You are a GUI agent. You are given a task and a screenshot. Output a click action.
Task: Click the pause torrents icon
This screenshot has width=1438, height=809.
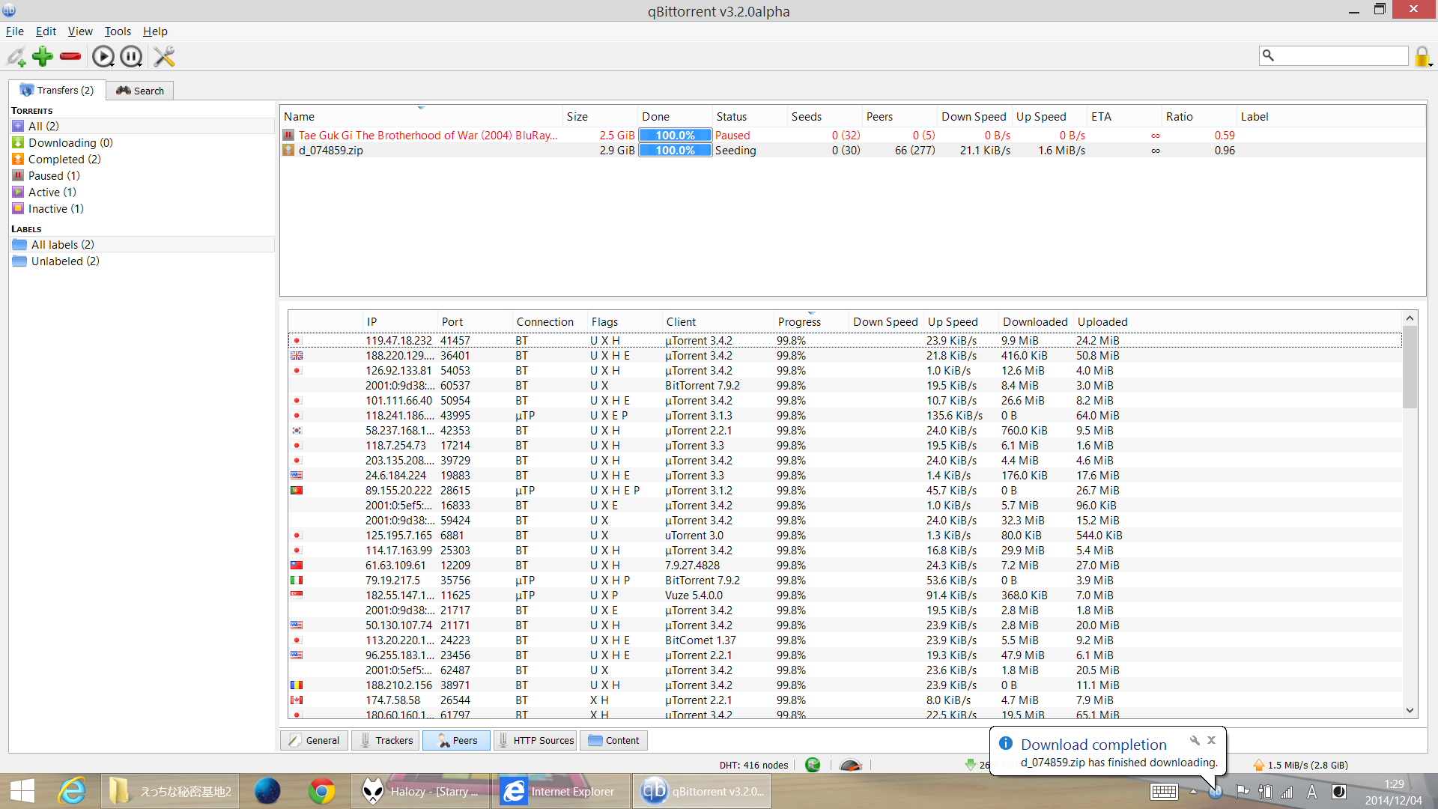(131, 57)
